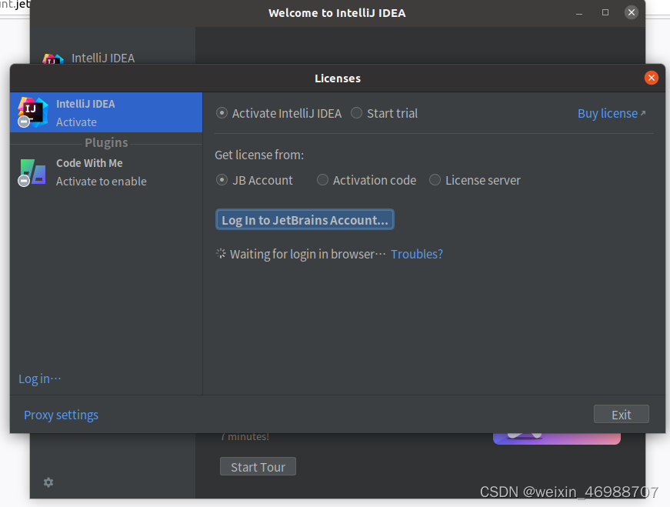Click the Code With Me plugin icon

point(32,172)
